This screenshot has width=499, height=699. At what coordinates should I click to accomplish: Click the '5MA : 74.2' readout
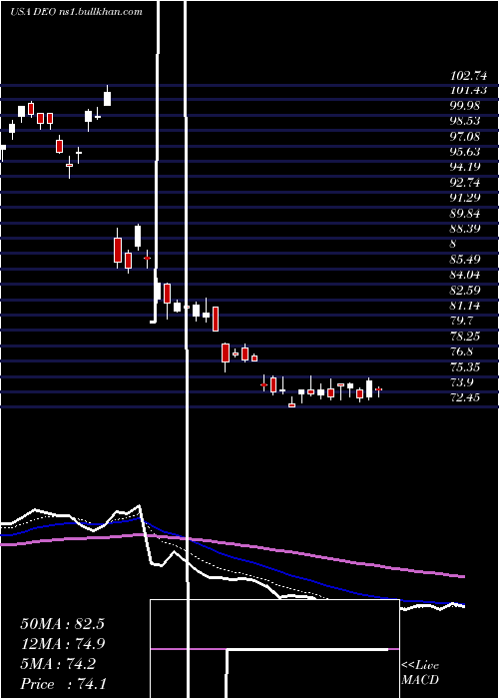click(x=58, y=664)
